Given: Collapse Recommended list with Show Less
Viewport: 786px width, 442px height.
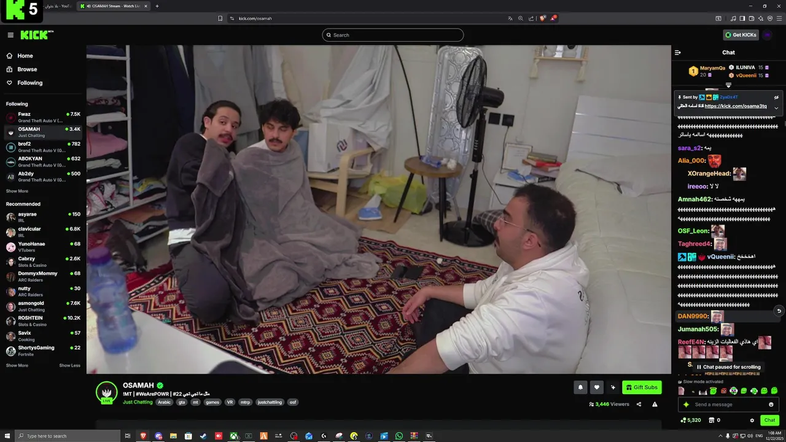Looking at the screenshot, I should [69, 365].
